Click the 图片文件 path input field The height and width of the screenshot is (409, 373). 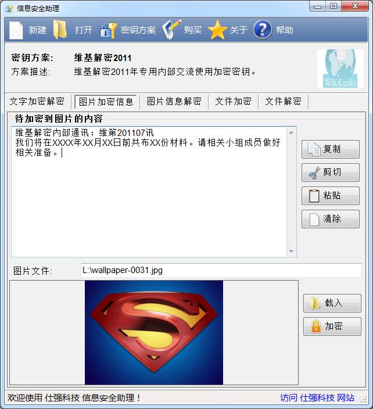[221, 270]
